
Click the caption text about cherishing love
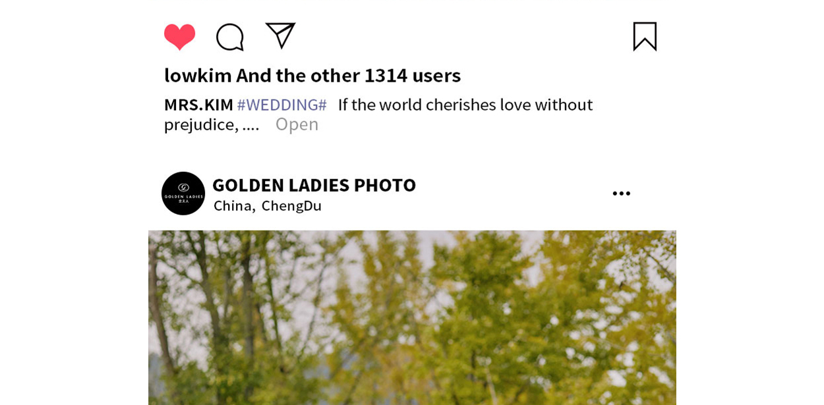coord(465,105)
